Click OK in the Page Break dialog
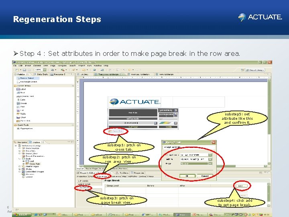Viewport: 289px width, 217px height. pyautogui.click(x=187, y=176)
